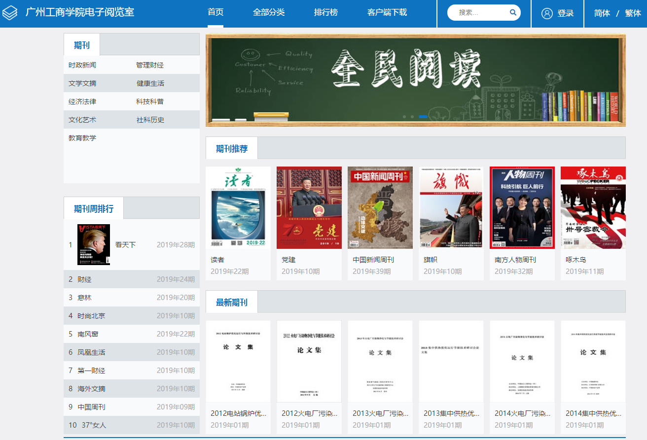The width and height of the screenshot is (647, 440).
Task: Open the 党建 magazine cover
Action: point(309,207)
